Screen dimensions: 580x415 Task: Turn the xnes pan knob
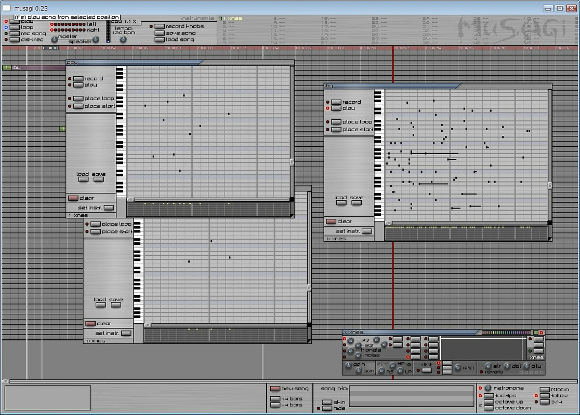coord(359,371)
